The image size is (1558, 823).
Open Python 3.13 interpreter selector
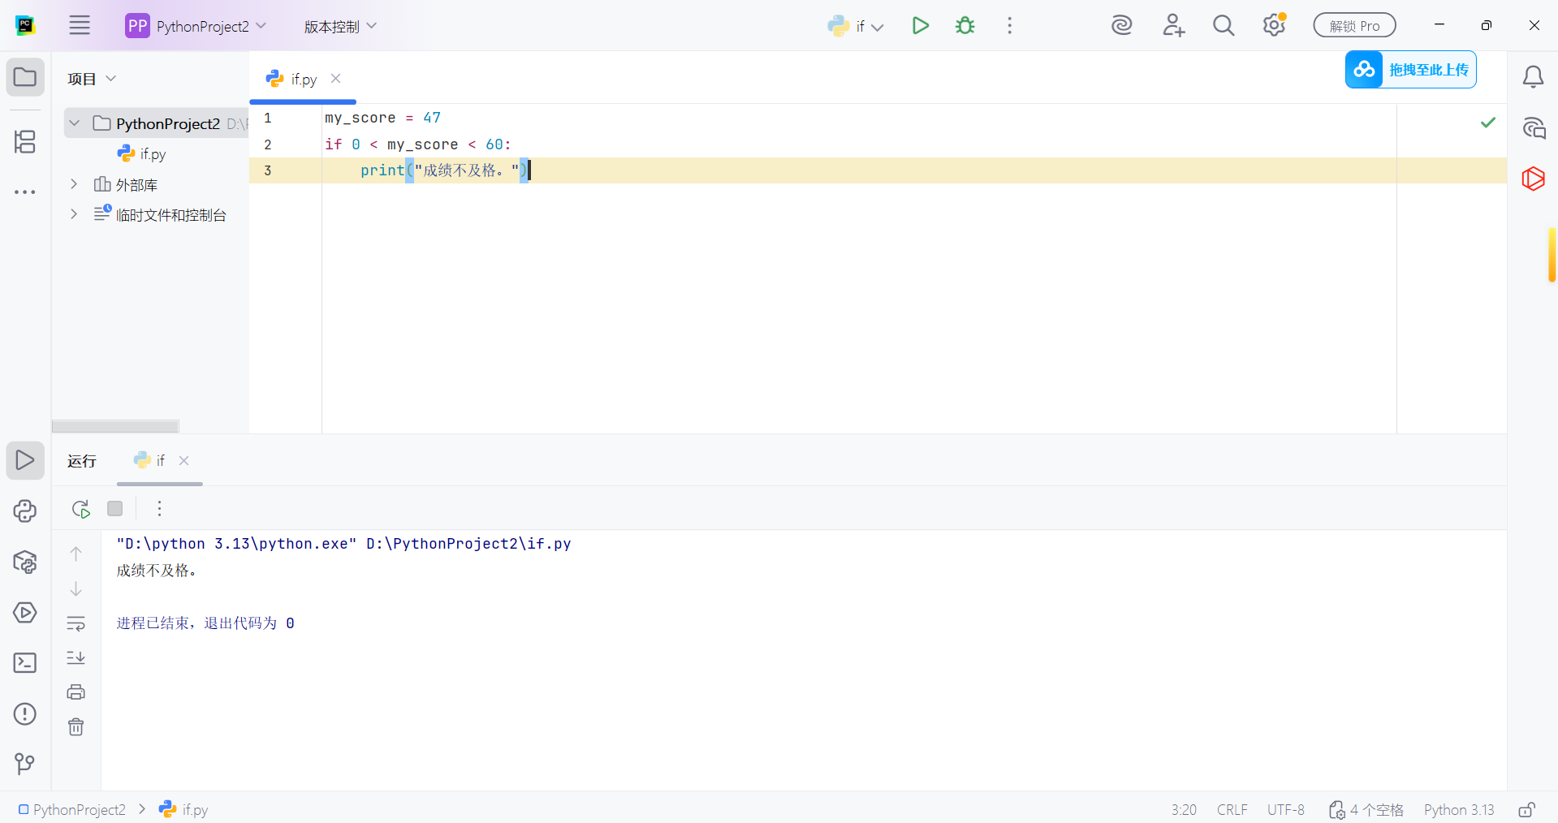click(x=1459, y=809)
